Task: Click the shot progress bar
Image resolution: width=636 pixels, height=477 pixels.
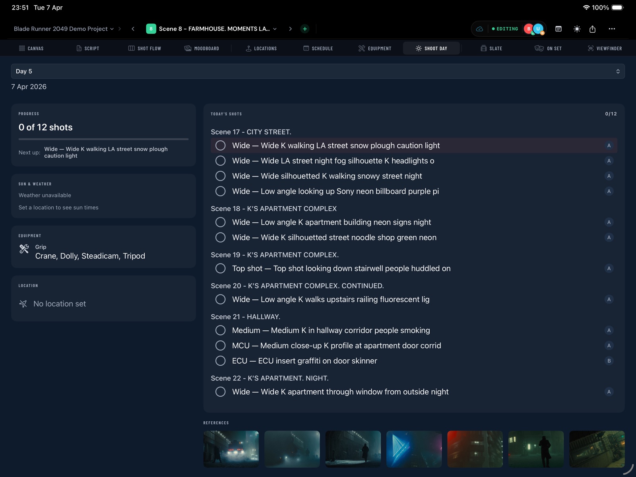Action: [x=103, y=139]
